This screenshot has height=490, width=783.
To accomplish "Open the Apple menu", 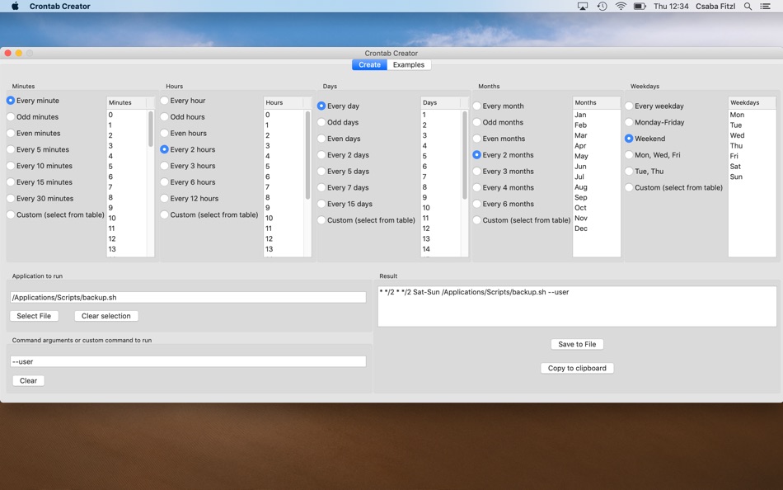I will (x=15, y=6).
